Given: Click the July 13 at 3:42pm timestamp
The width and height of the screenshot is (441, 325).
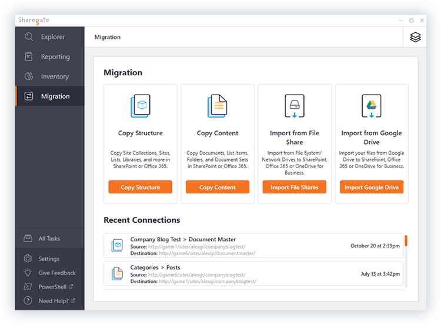Looking at the screenshot, I should click(380, 274).
